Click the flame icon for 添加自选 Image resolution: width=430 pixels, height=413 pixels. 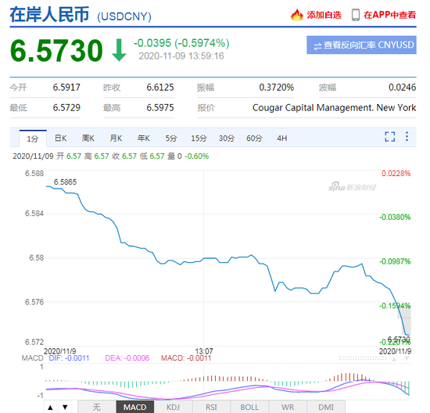tap(296, 15)
